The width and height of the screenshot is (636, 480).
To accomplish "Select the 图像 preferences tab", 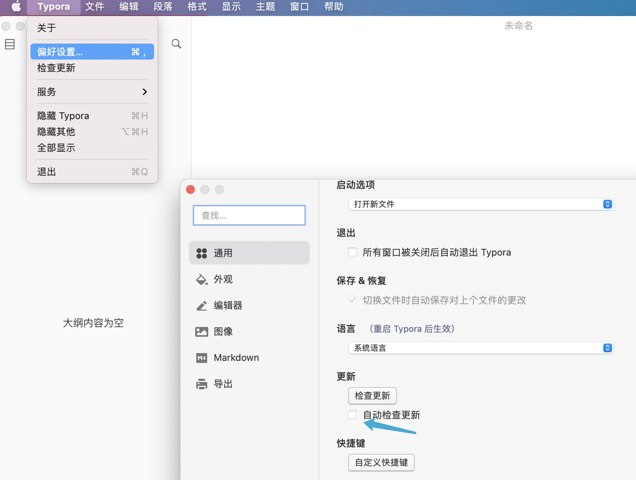I will (249, 331).
